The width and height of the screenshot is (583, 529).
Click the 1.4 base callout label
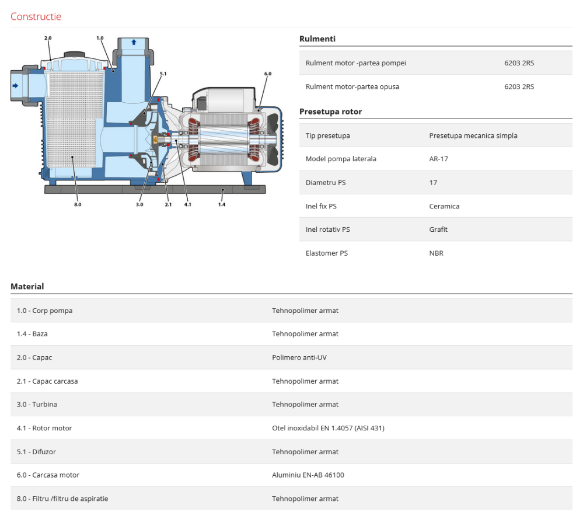click(x=222, y=204)
